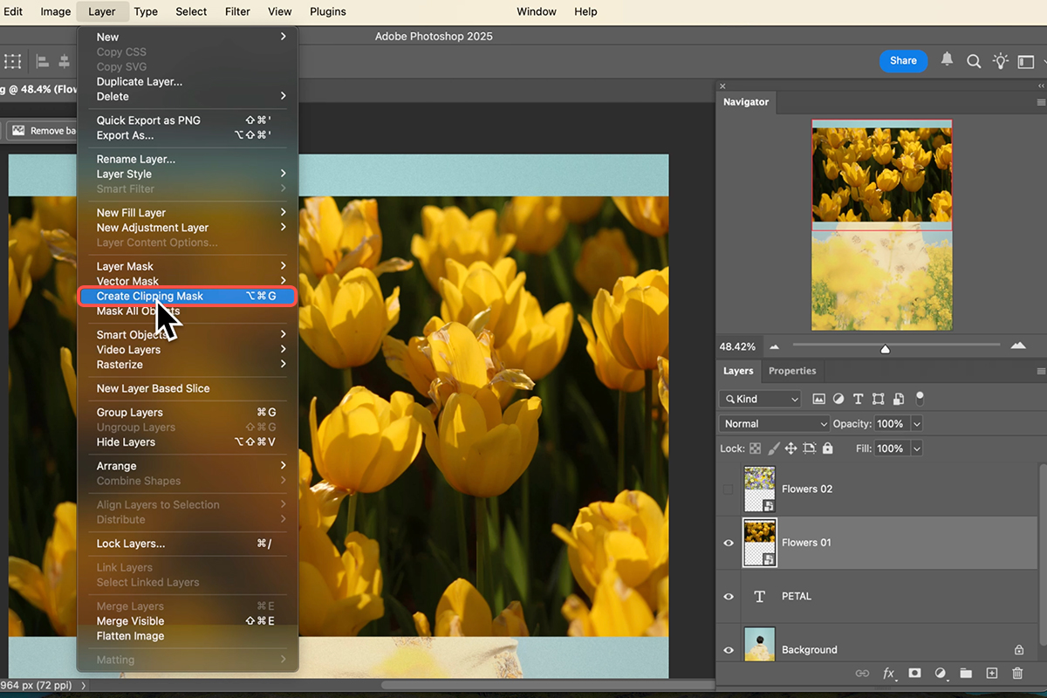Image resolution: width=1047 pixels, height=698 pixels.
Task: Click the layer style fx icon
Action: [889, 674]
